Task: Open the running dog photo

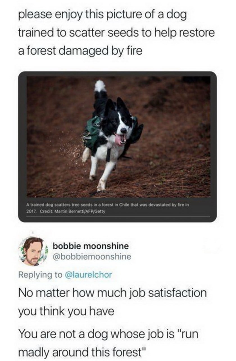Action: 118,137
